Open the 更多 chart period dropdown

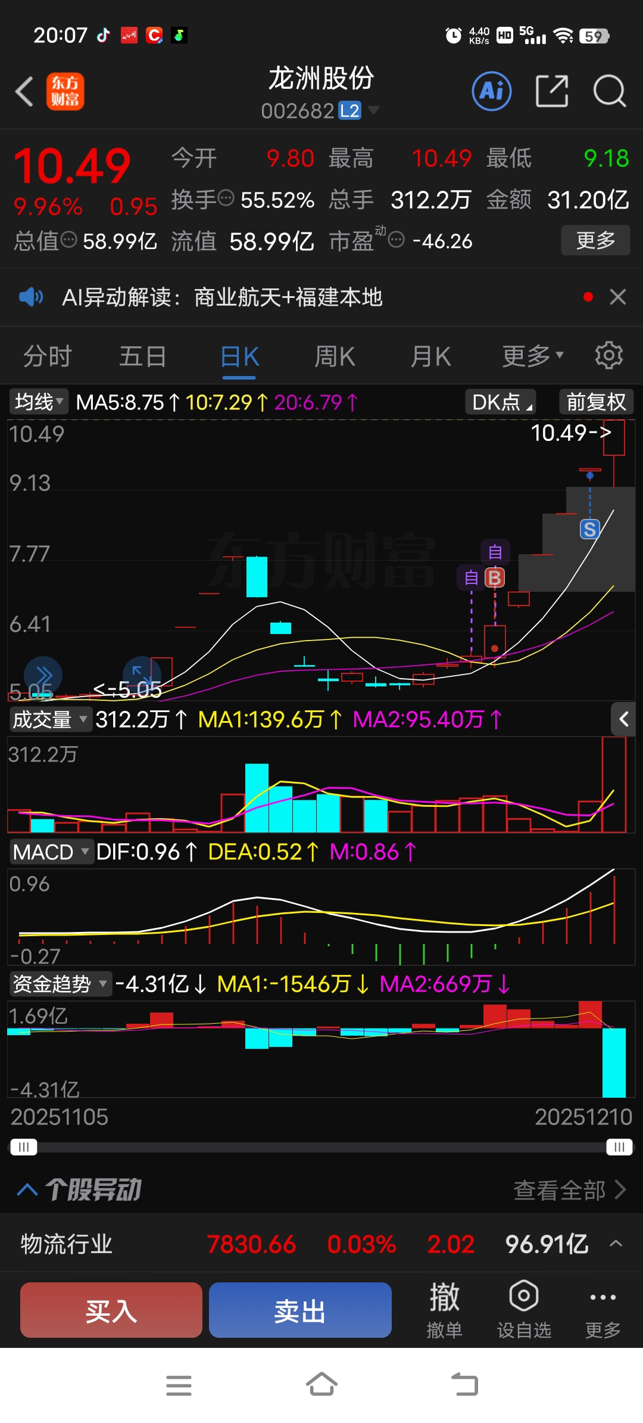click(533, 356)
